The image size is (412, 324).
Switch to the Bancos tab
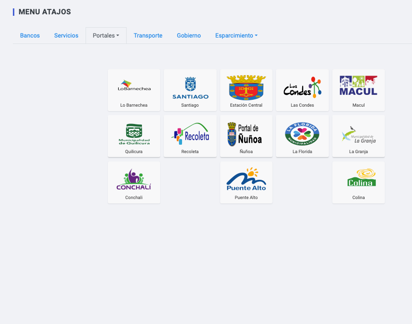[x=30, y=36]
